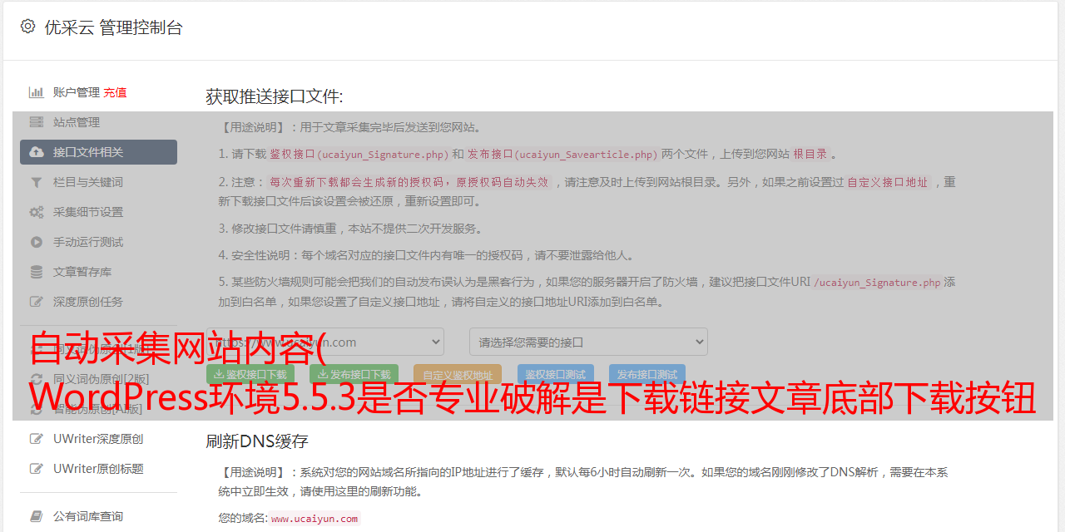Click the play circle icon for 手动运行测试

(37, 242)
